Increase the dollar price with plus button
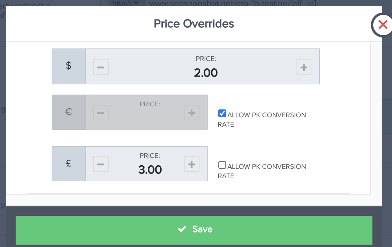This screenshot has width=392, height=247. coord(304,67)
